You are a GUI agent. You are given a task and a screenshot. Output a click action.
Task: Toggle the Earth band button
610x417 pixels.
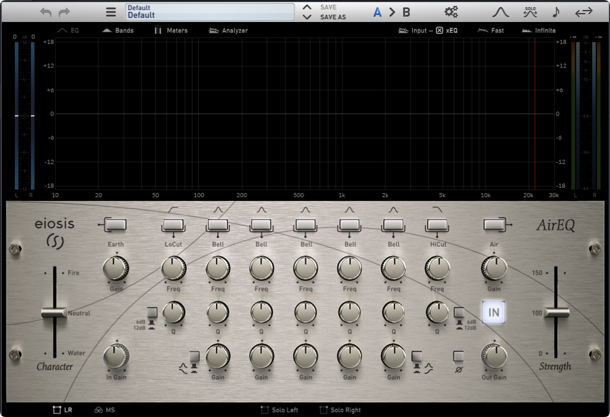pyautogui.click(x=116, y=225)
